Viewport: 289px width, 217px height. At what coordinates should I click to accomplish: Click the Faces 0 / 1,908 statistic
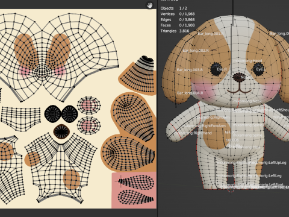(178, 25)
